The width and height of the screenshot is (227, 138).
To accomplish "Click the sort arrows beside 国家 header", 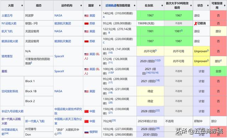I will click(100, 6).
